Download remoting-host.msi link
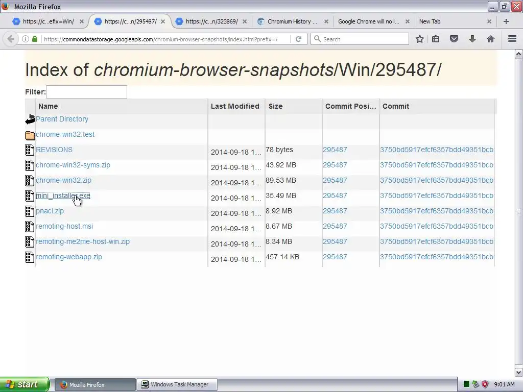 pyautogui.click(x=64, y=226)
